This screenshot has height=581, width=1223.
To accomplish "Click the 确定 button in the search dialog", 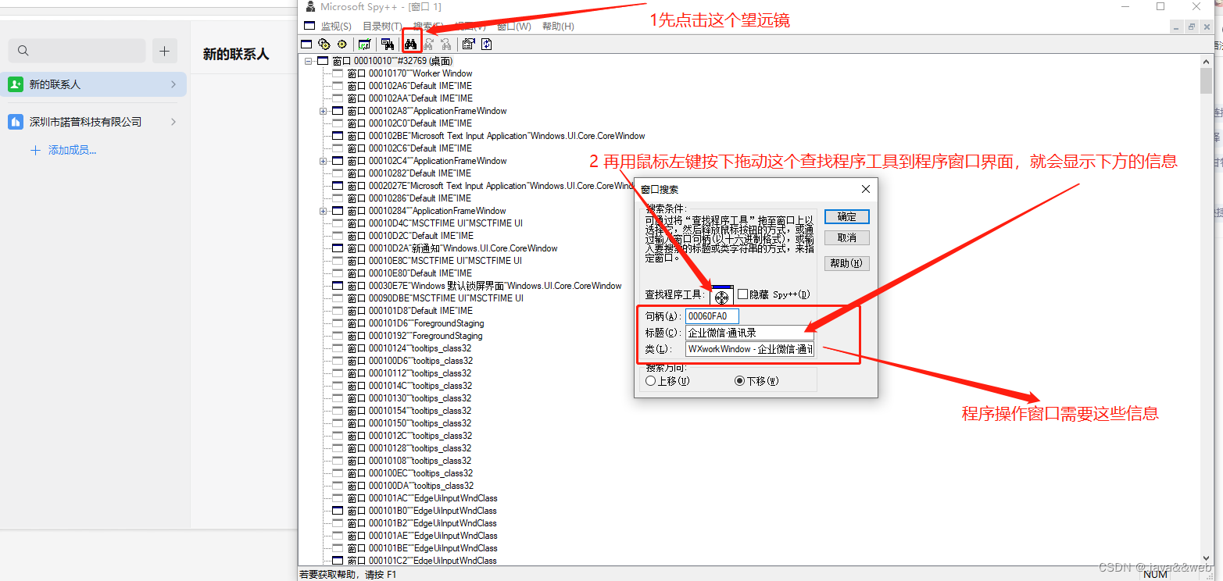I will [847, 217].
